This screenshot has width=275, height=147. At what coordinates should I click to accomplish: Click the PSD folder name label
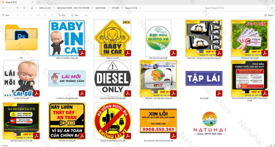click(21, 58)
